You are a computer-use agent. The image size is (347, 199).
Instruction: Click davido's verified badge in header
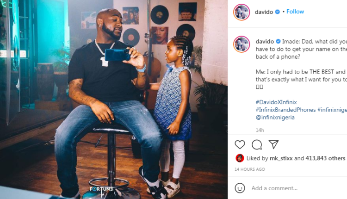[x=277, y=12]
